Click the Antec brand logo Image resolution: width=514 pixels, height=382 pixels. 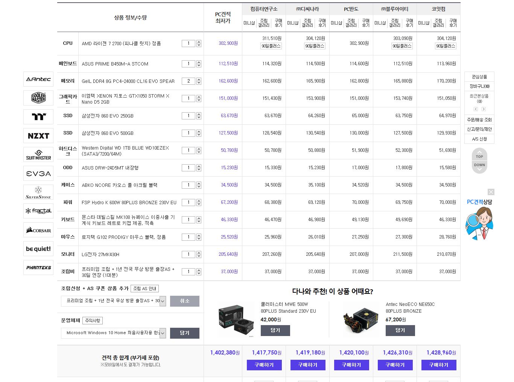click(x=38, y=79)
